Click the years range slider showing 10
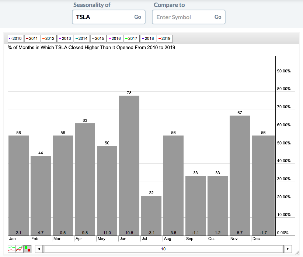Image resolution: width=303 pixels, height=257 pixels. 163,249
